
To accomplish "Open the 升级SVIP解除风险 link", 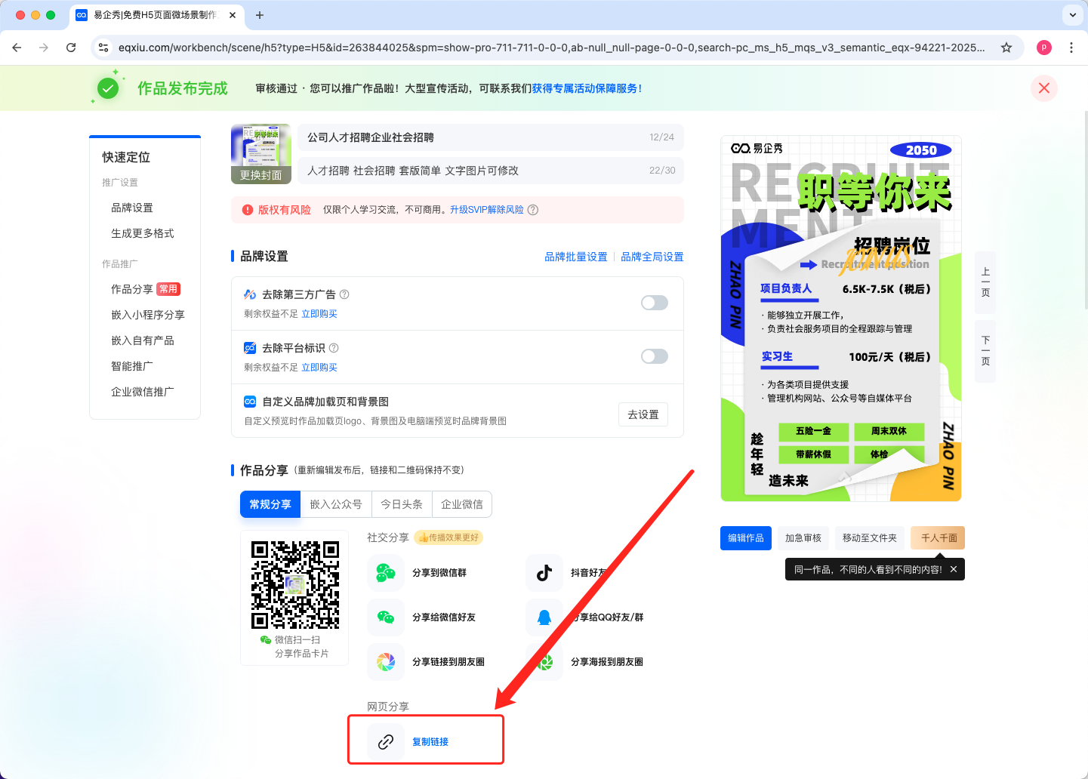I will pos(486,210).
